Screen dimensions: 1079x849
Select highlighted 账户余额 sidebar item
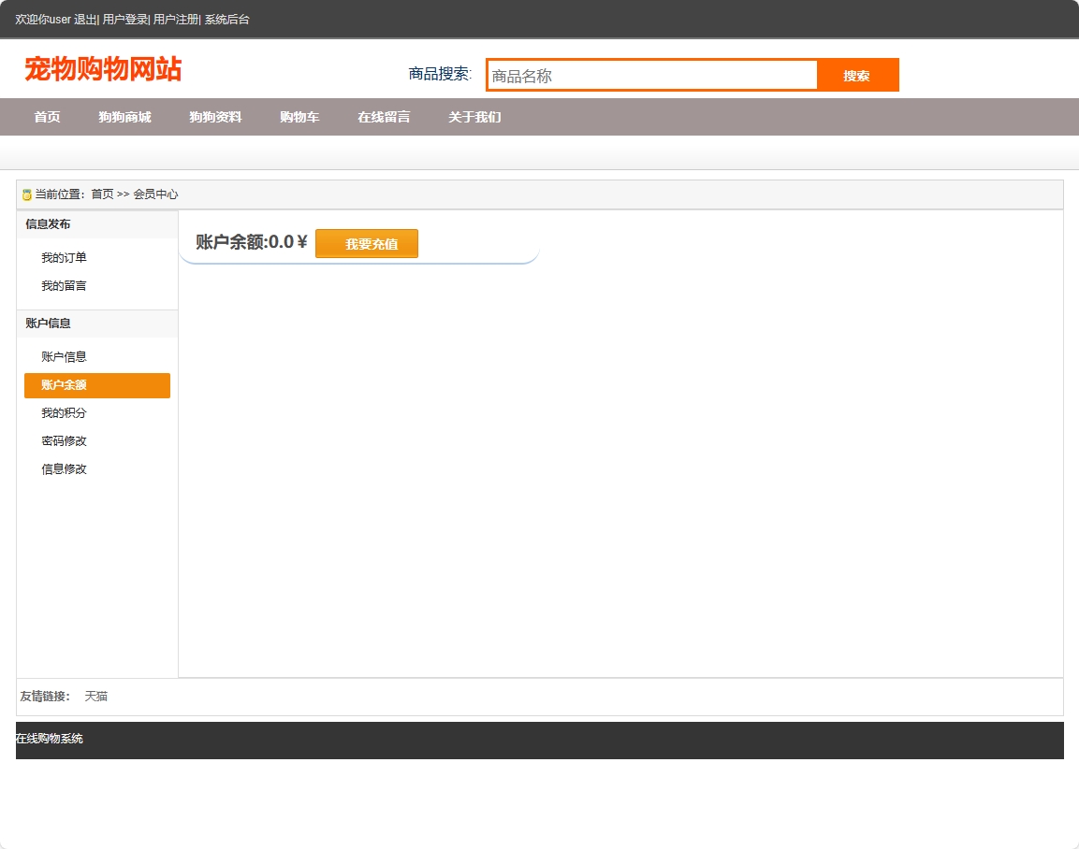click(97, 385)
